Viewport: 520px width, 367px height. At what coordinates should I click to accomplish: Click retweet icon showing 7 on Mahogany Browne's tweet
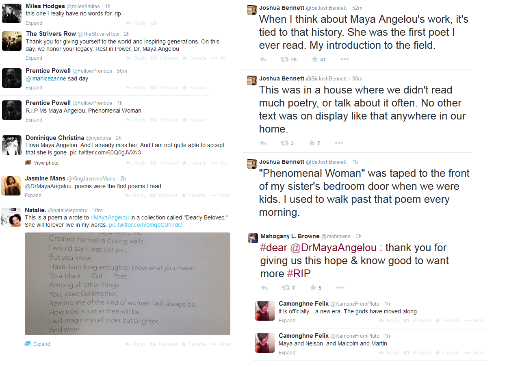[x=286, y=288]
